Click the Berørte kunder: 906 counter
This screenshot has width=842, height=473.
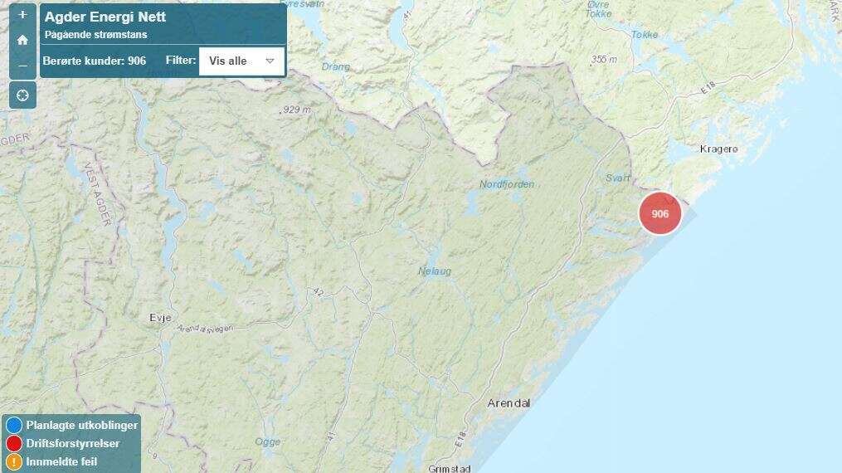point(95,61)
